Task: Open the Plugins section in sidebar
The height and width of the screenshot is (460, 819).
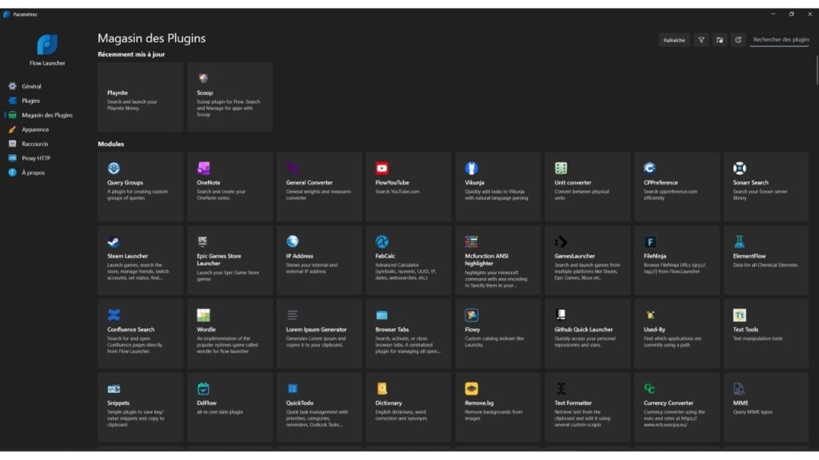Action: pyautogui.click(x=30, y=101)
